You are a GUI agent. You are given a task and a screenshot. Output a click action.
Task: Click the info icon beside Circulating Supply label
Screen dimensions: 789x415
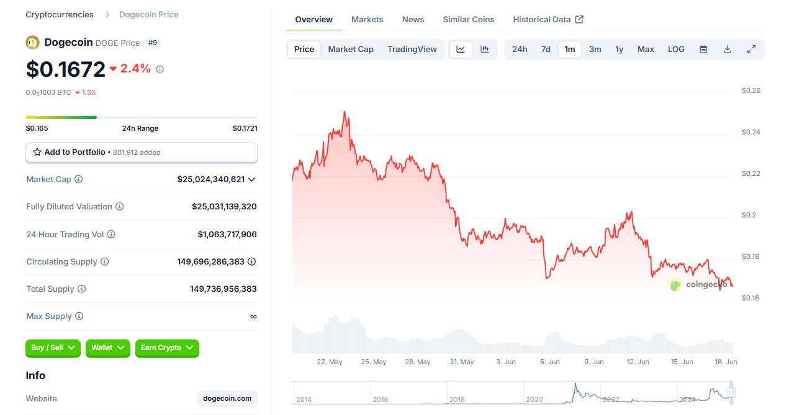click(x=104, y=261)
